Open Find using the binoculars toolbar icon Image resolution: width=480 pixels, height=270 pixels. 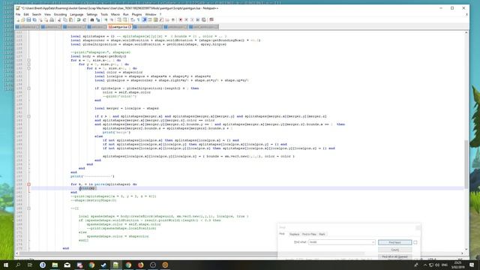91,20
